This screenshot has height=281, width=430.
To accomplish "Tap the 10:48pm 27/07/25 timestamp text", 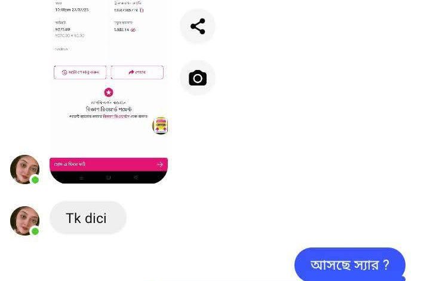I will (x=72, y=10).
